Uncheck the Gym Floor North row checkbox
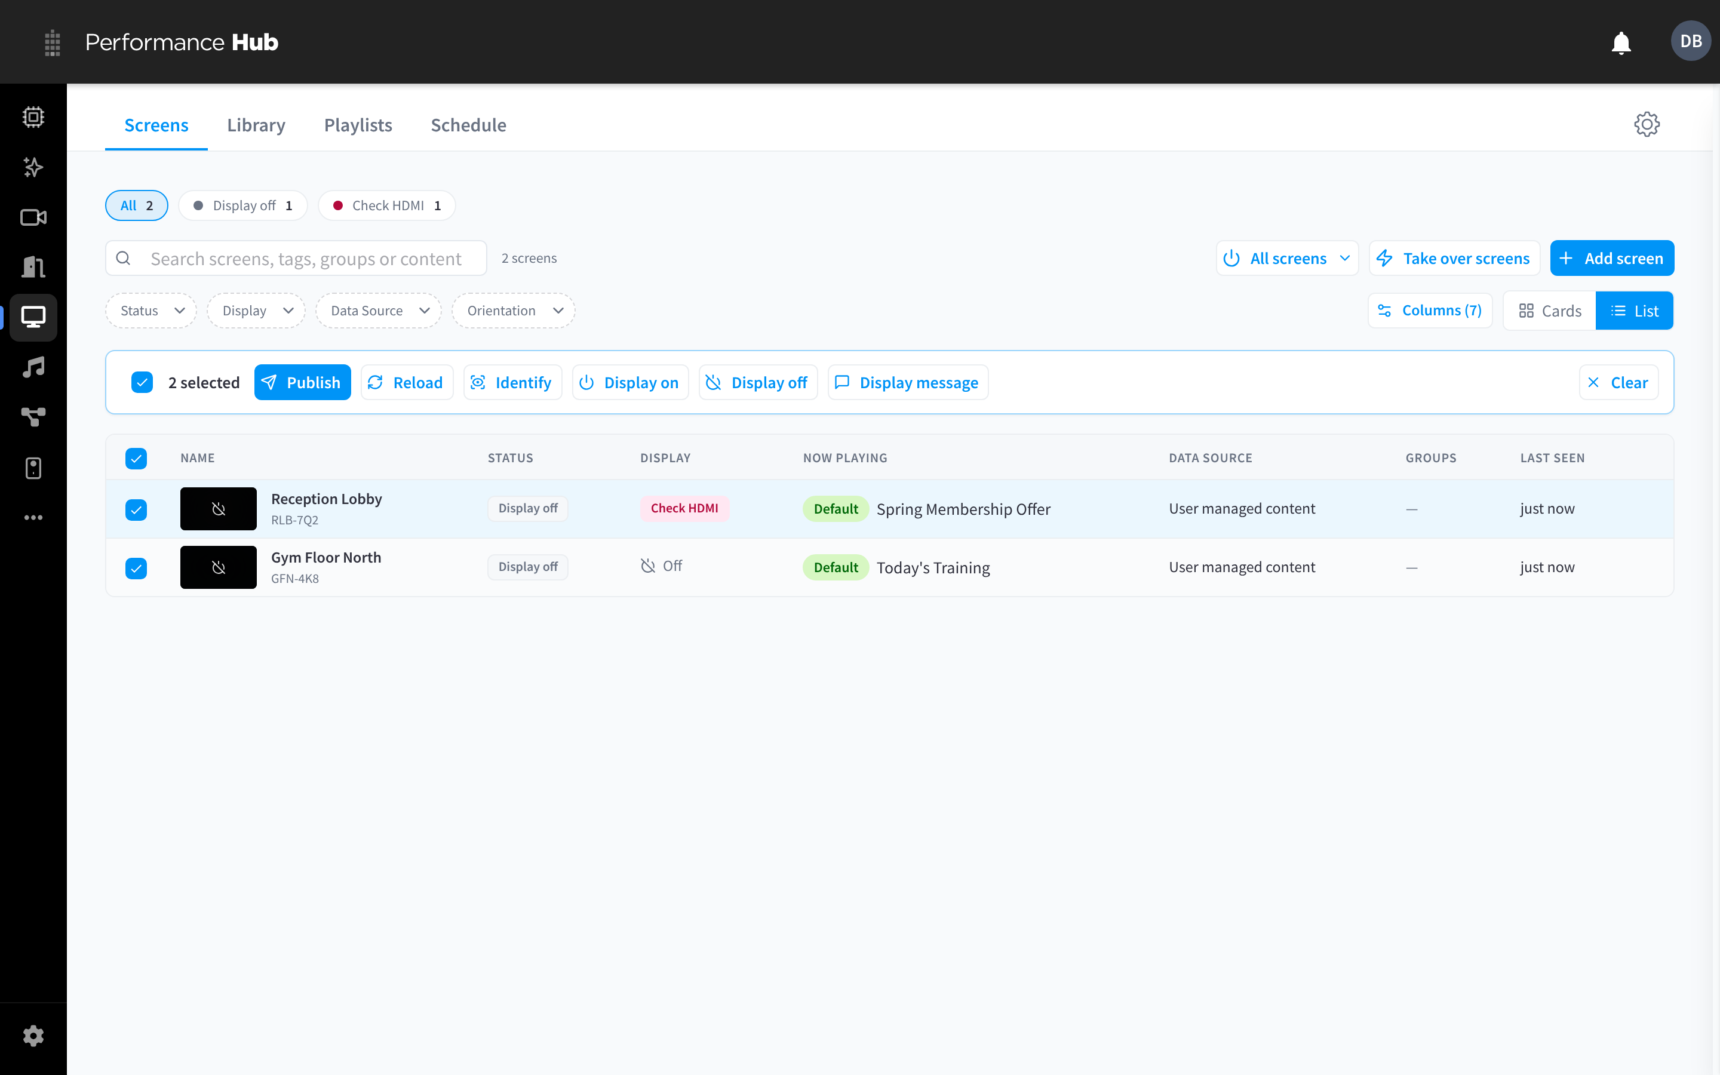The height and width of the screenshot is (1075, 1720). [x=136, y=568]
